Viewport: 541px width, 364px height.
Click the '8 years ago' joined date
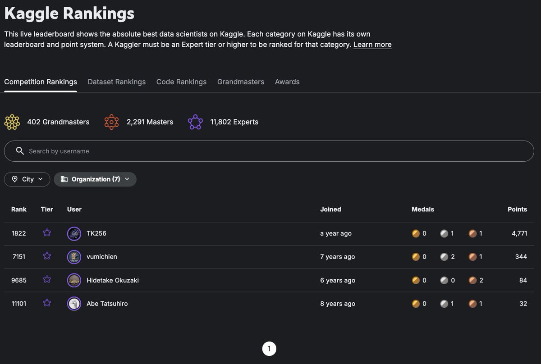click(338, 304)
